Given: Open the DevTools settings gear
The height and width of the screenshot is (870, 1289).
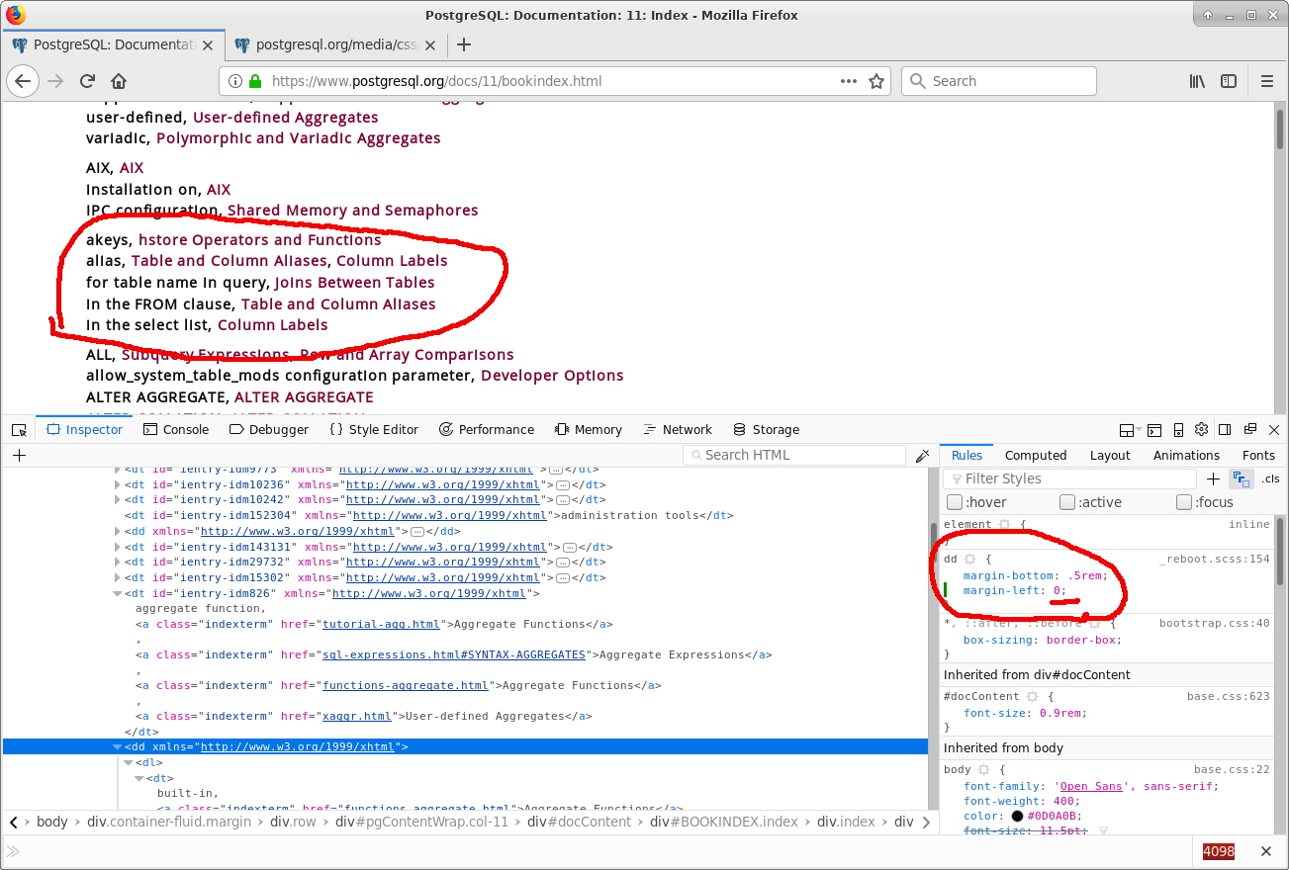Looking at the screenshot, I should coord(1201,430).
